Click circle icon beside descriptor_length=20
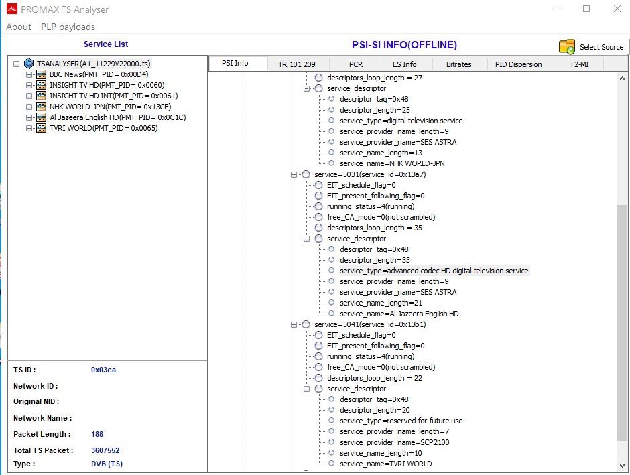Screen dimensions: 630x475 coord(332,409)
